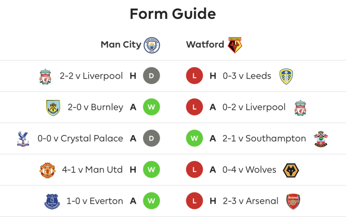Open the Wolves wolf-head badge
346x217 pixels.
pyautogui.click(x=291, y=170)
